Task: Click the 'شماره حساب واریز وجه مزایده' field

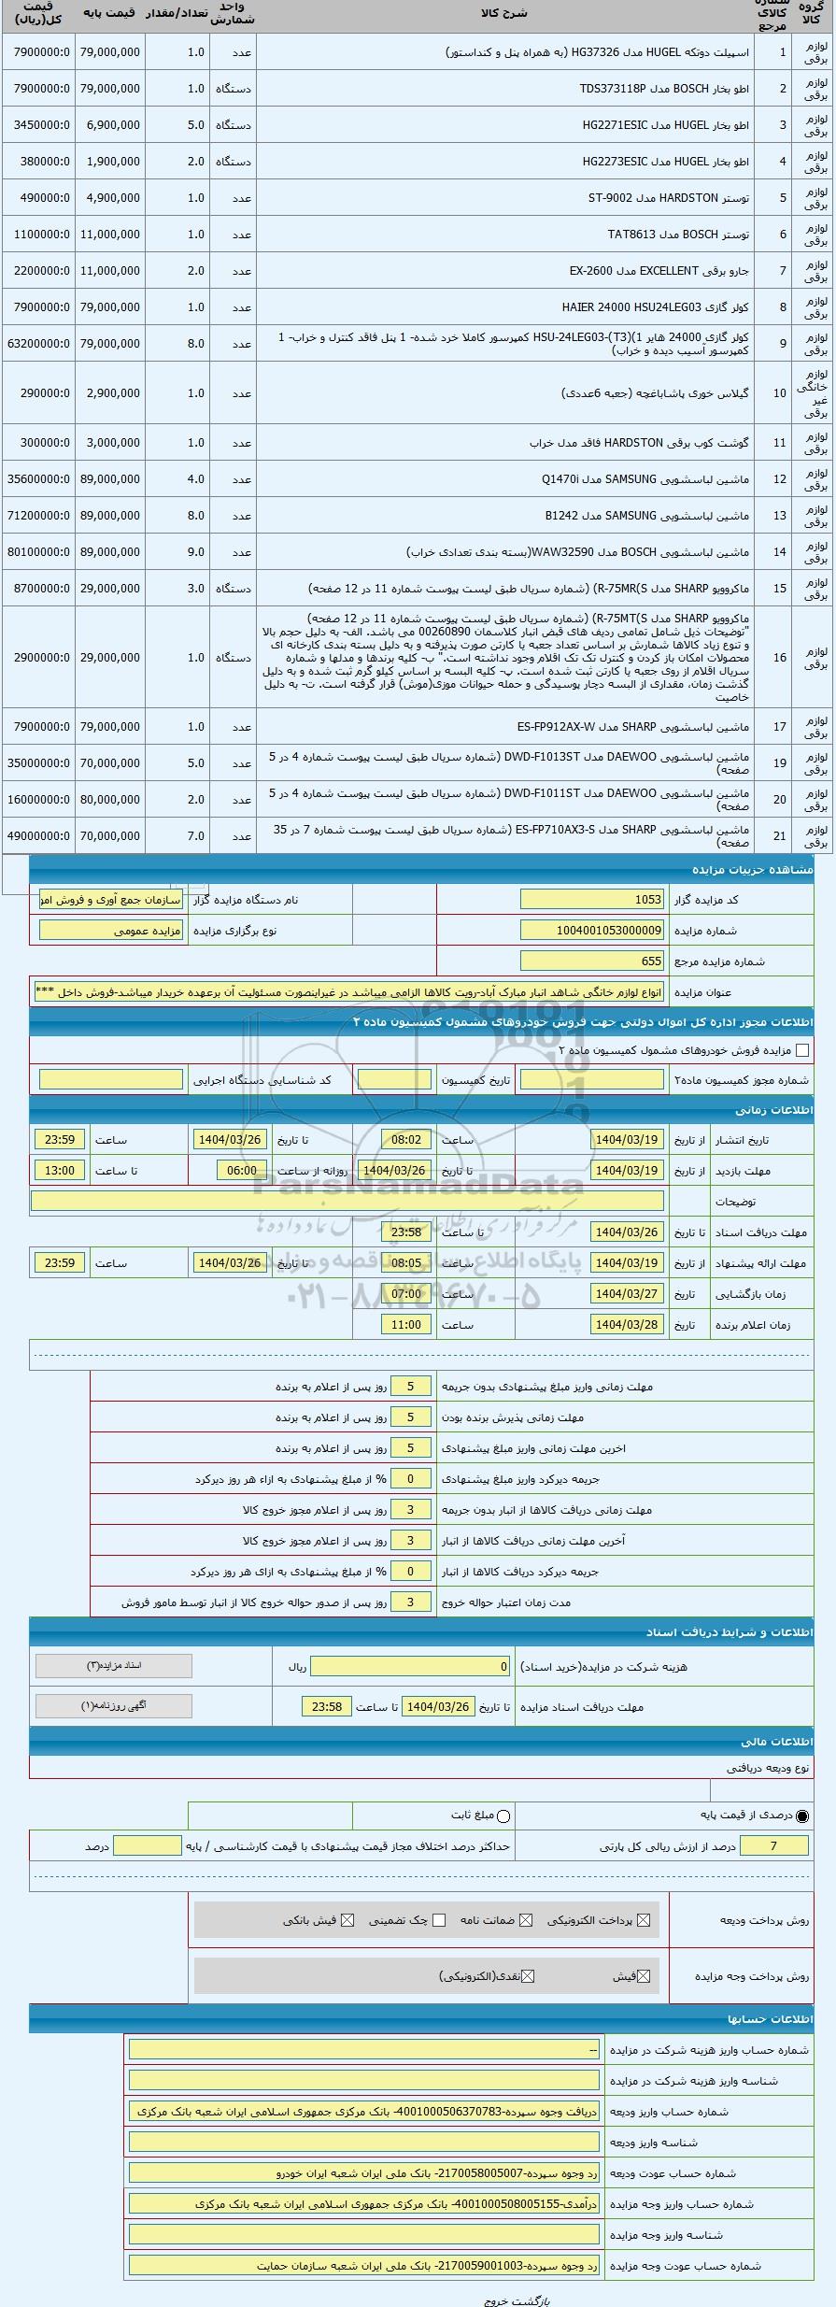Action: 364,2204
